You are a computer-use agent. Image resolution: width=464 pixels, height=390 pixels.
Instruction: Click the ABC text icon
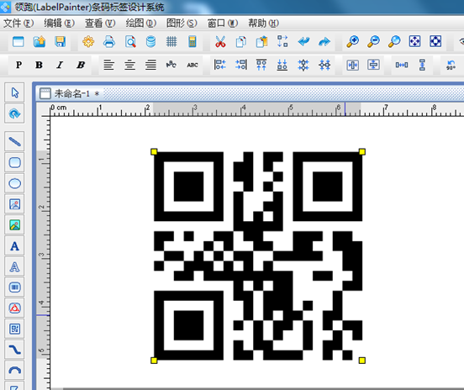pyautogui.click(x=192, y=65)
